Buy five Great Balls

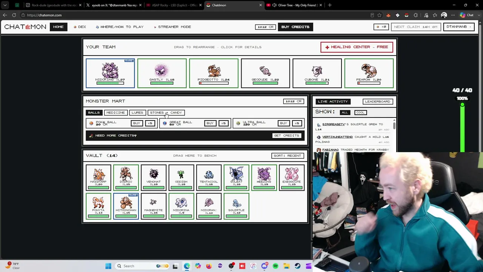223,123
